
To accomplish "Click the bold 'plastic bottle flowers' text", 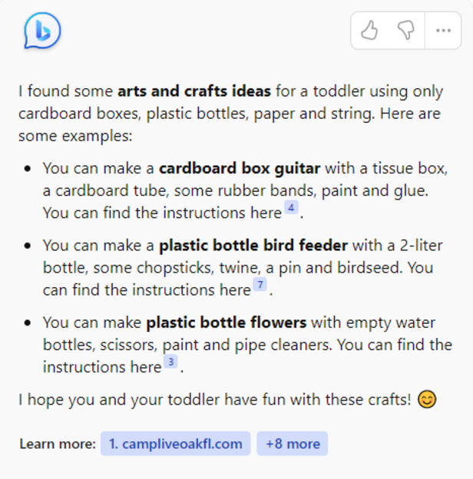I will pos(227,322).
